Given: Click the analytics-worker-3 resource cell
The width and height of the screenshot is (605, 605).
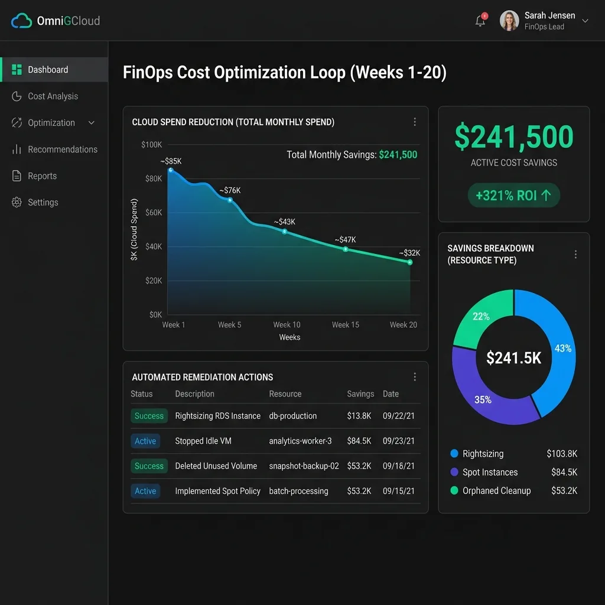Looking at the screenshot, I should coord(300,441).
